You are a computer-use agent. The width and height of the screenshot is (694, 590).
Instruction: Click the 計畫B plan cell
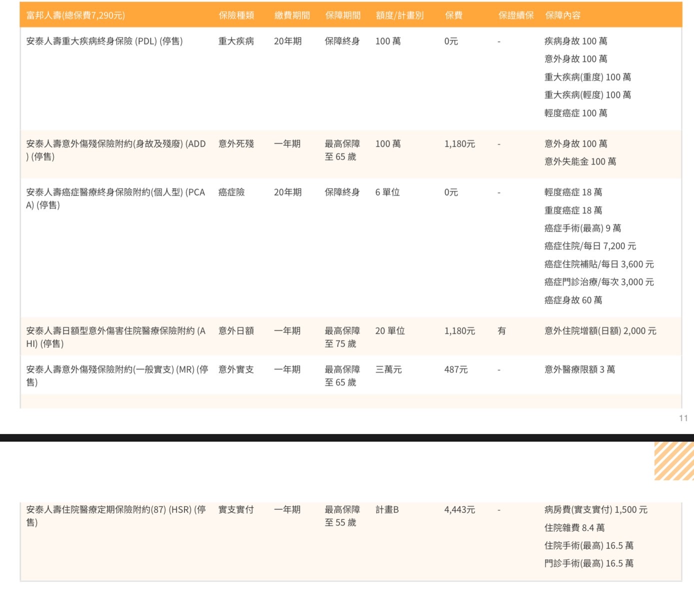click(x=387, y=509)
